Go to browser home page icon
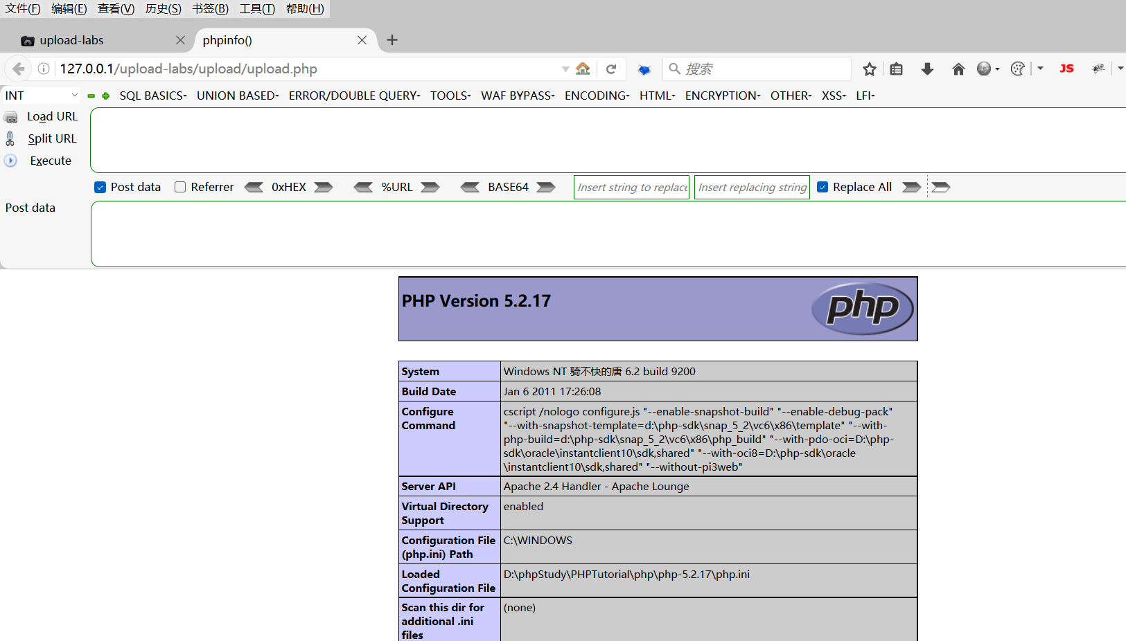The image size is (1126, 641). point(958,69)
